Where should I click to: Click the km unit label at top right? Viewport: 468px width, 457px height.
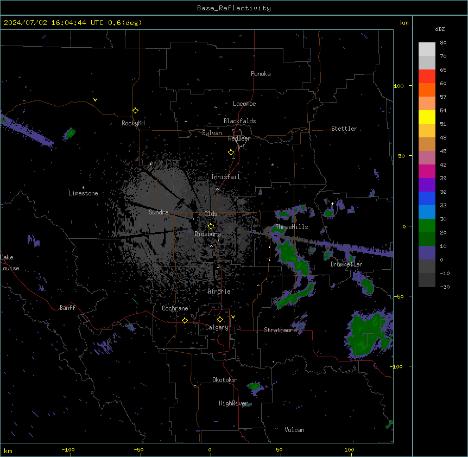(404, 23)
